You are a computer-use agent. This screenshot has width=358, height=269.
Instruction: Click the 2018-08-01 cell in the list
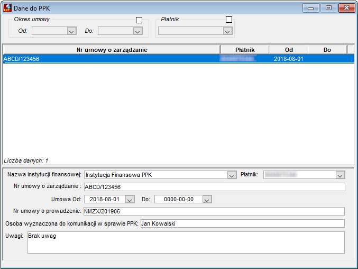pyautogui.click(x=289, y=59)
